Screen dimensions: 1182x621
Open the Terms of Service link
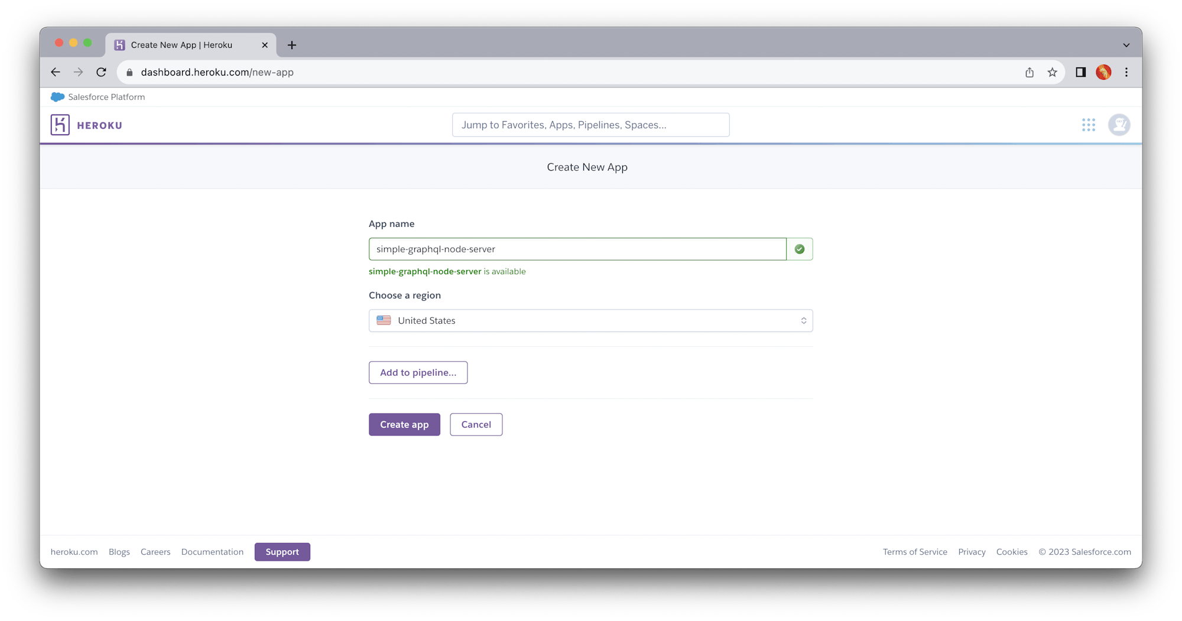pos(915,552)
